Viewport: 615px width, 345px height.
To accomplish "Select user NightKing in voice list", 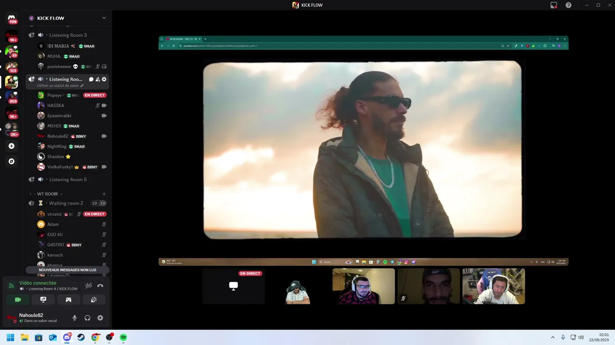I will [x=72, y=146].
